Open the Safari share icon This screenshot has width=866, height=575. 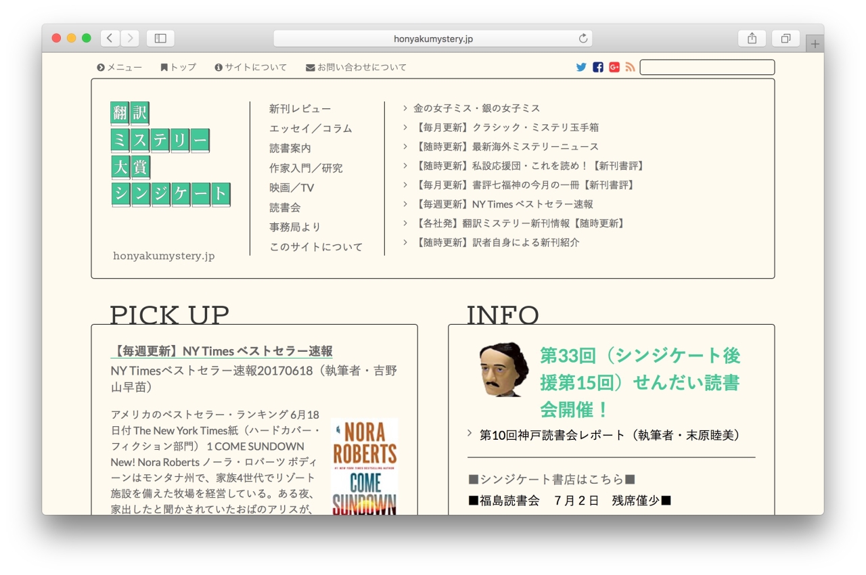pyautogui.click(x=751, y=39)
